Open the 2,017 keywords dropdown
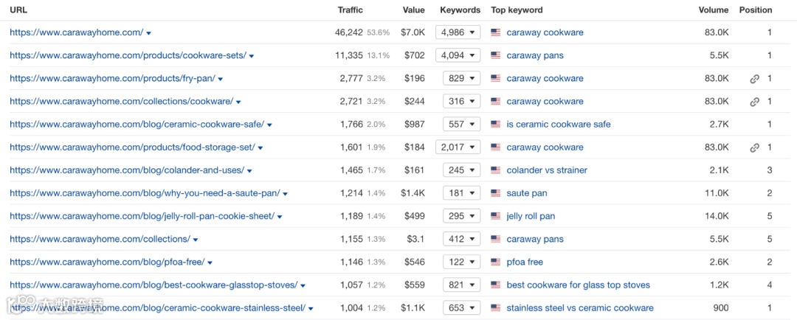The width and height of the screenshot is (797, 320). click(x=458, y=147)
